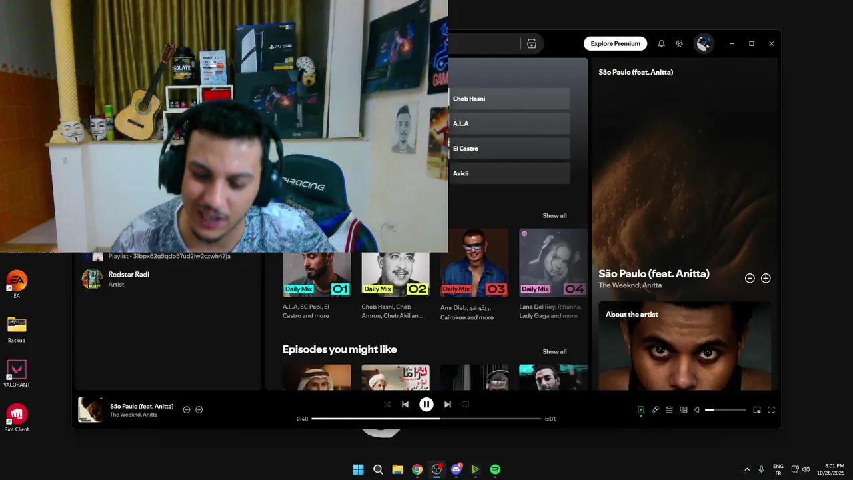Click the minus icon in bottom player bar
Screen dimensions: 853x480
coord(187,409)
